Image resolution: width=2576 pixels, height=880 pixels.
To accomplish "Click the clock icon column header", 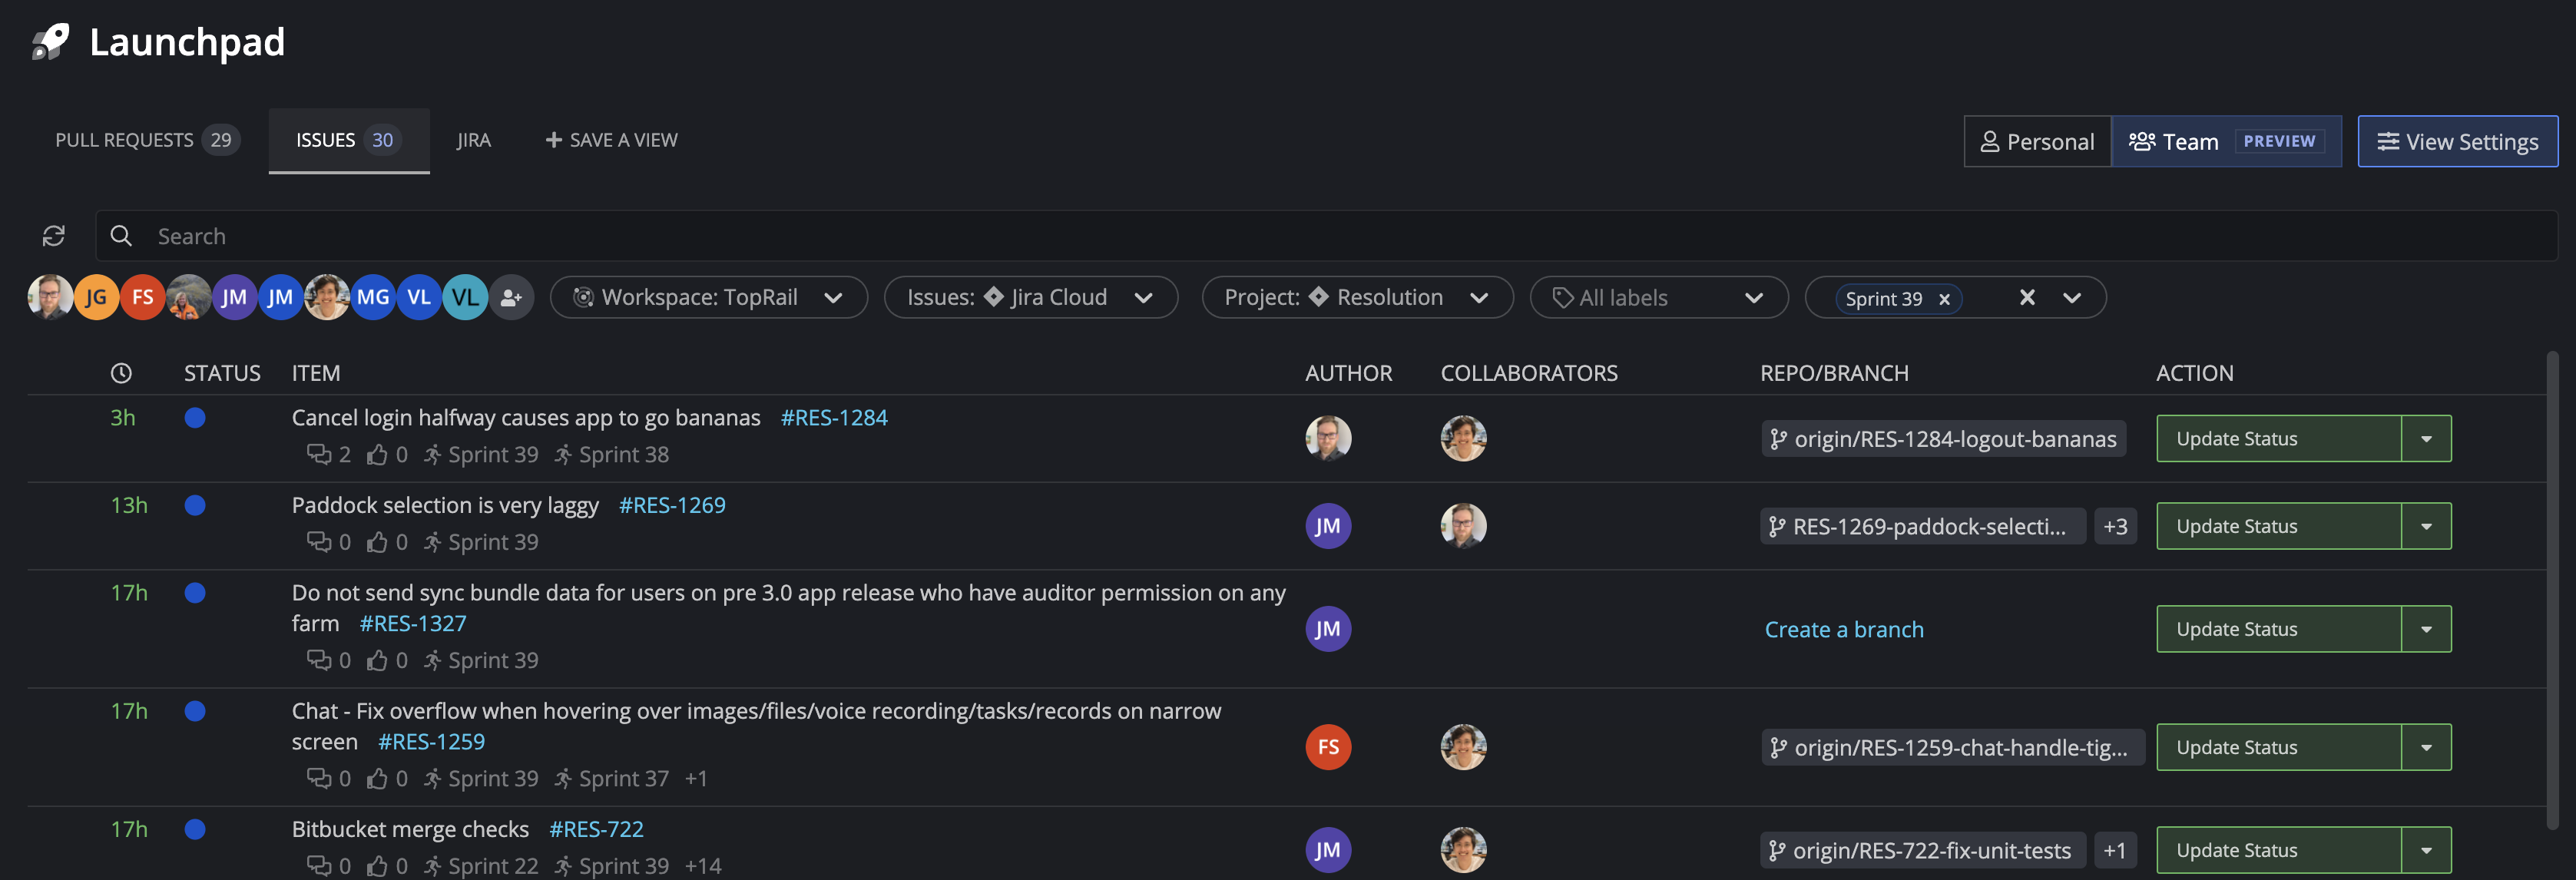I will (121, 373).
